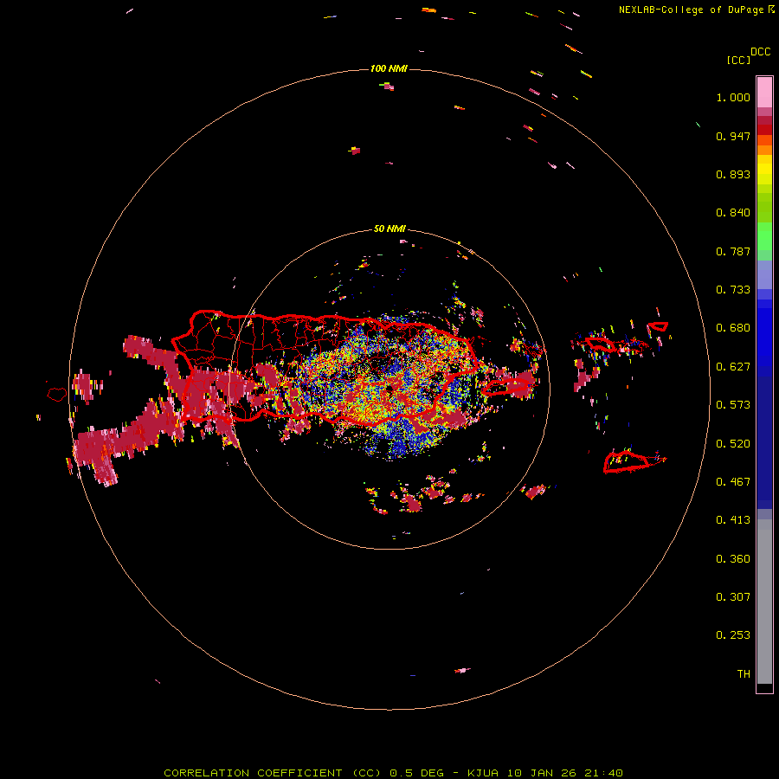Screen dimensions: 779x779
Task: Click the 0.733 legend value
Action: pyautogui.click(x=733, y=290)
